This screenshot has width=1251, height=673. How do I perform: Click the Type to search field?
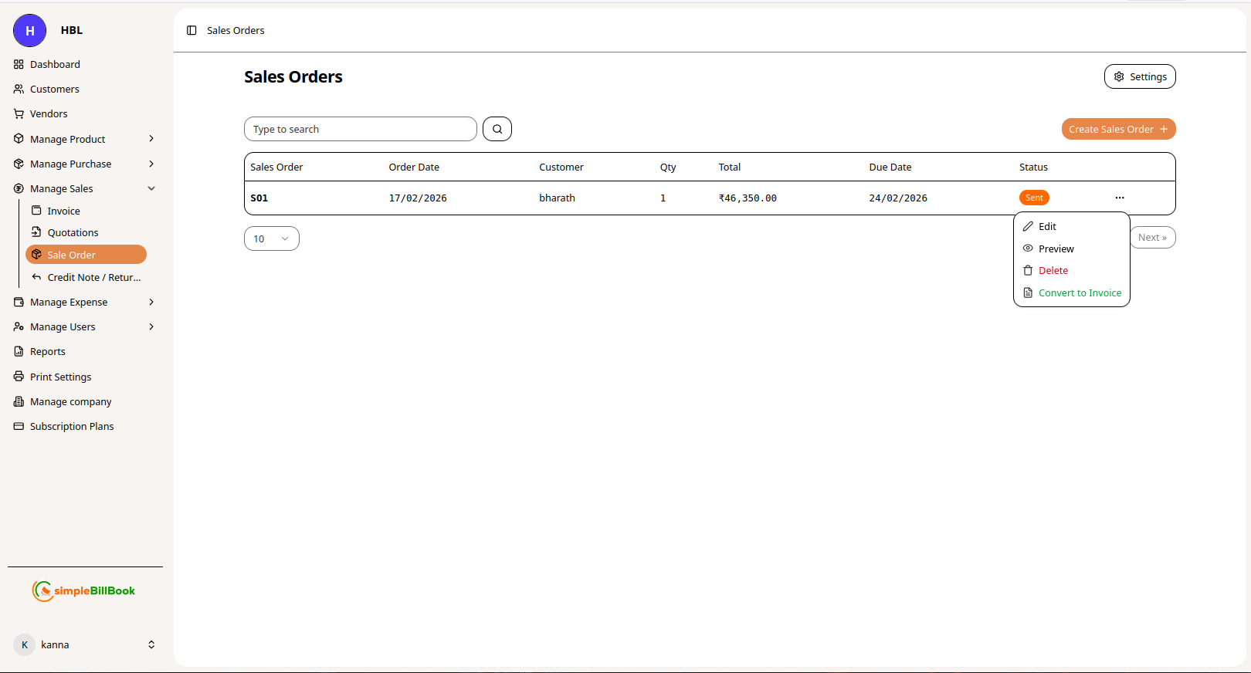(360, 129)
